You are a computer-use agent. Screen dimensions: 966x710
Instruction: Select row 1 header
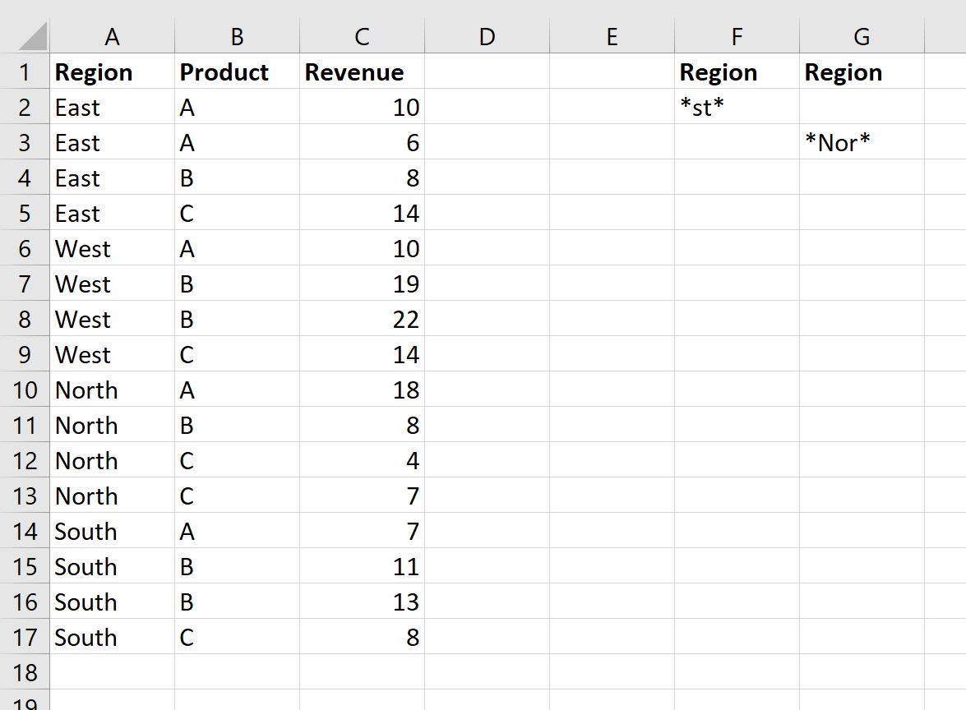click(25, 72)
